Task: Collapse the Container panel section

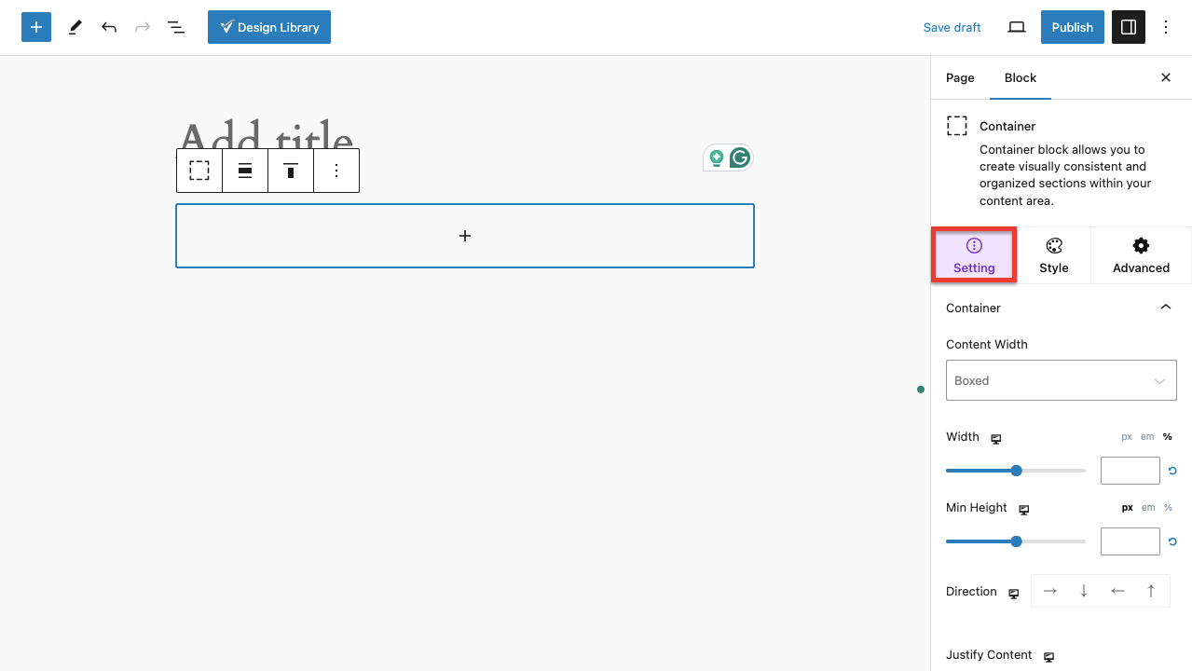Action: point(1165,308)
